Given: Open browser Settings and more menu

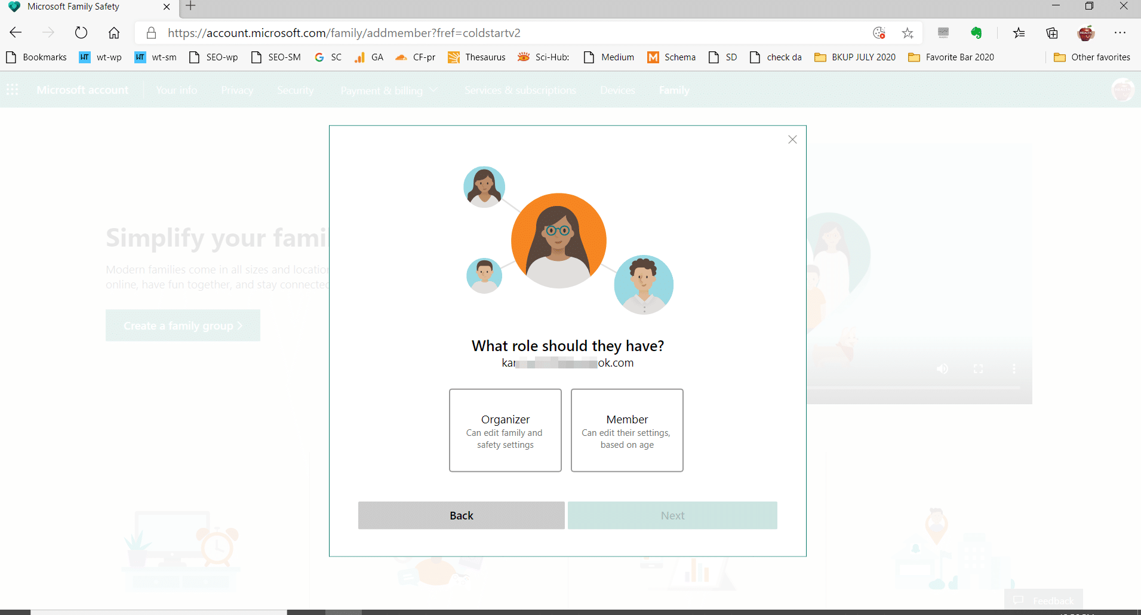Looking at the screenshot, I should click(x=1120, y=33).
